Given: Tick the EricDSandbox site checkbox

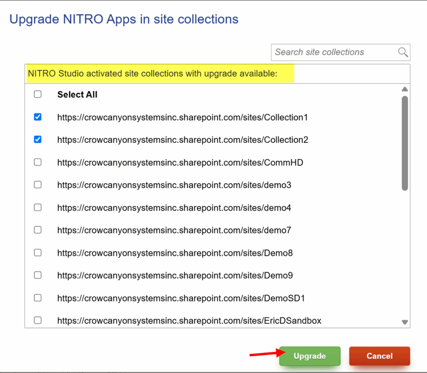Looking at the screenshot, I should coord(38,320).
